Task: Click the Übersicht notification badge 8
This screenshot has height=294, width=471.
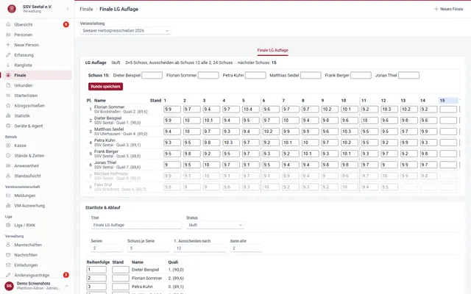Action: [65, 24]
